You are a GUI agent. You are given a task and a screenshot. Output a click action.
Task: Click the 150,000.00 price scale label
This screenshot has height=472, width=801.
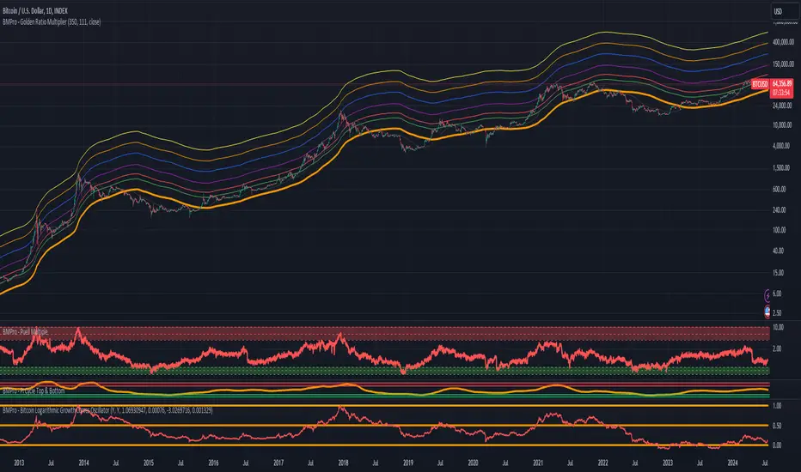tap(783, 64)
